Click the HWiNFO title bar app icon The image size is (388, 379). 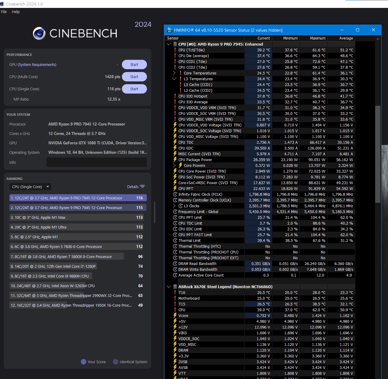pyautogui.click(x=169, y=30)
